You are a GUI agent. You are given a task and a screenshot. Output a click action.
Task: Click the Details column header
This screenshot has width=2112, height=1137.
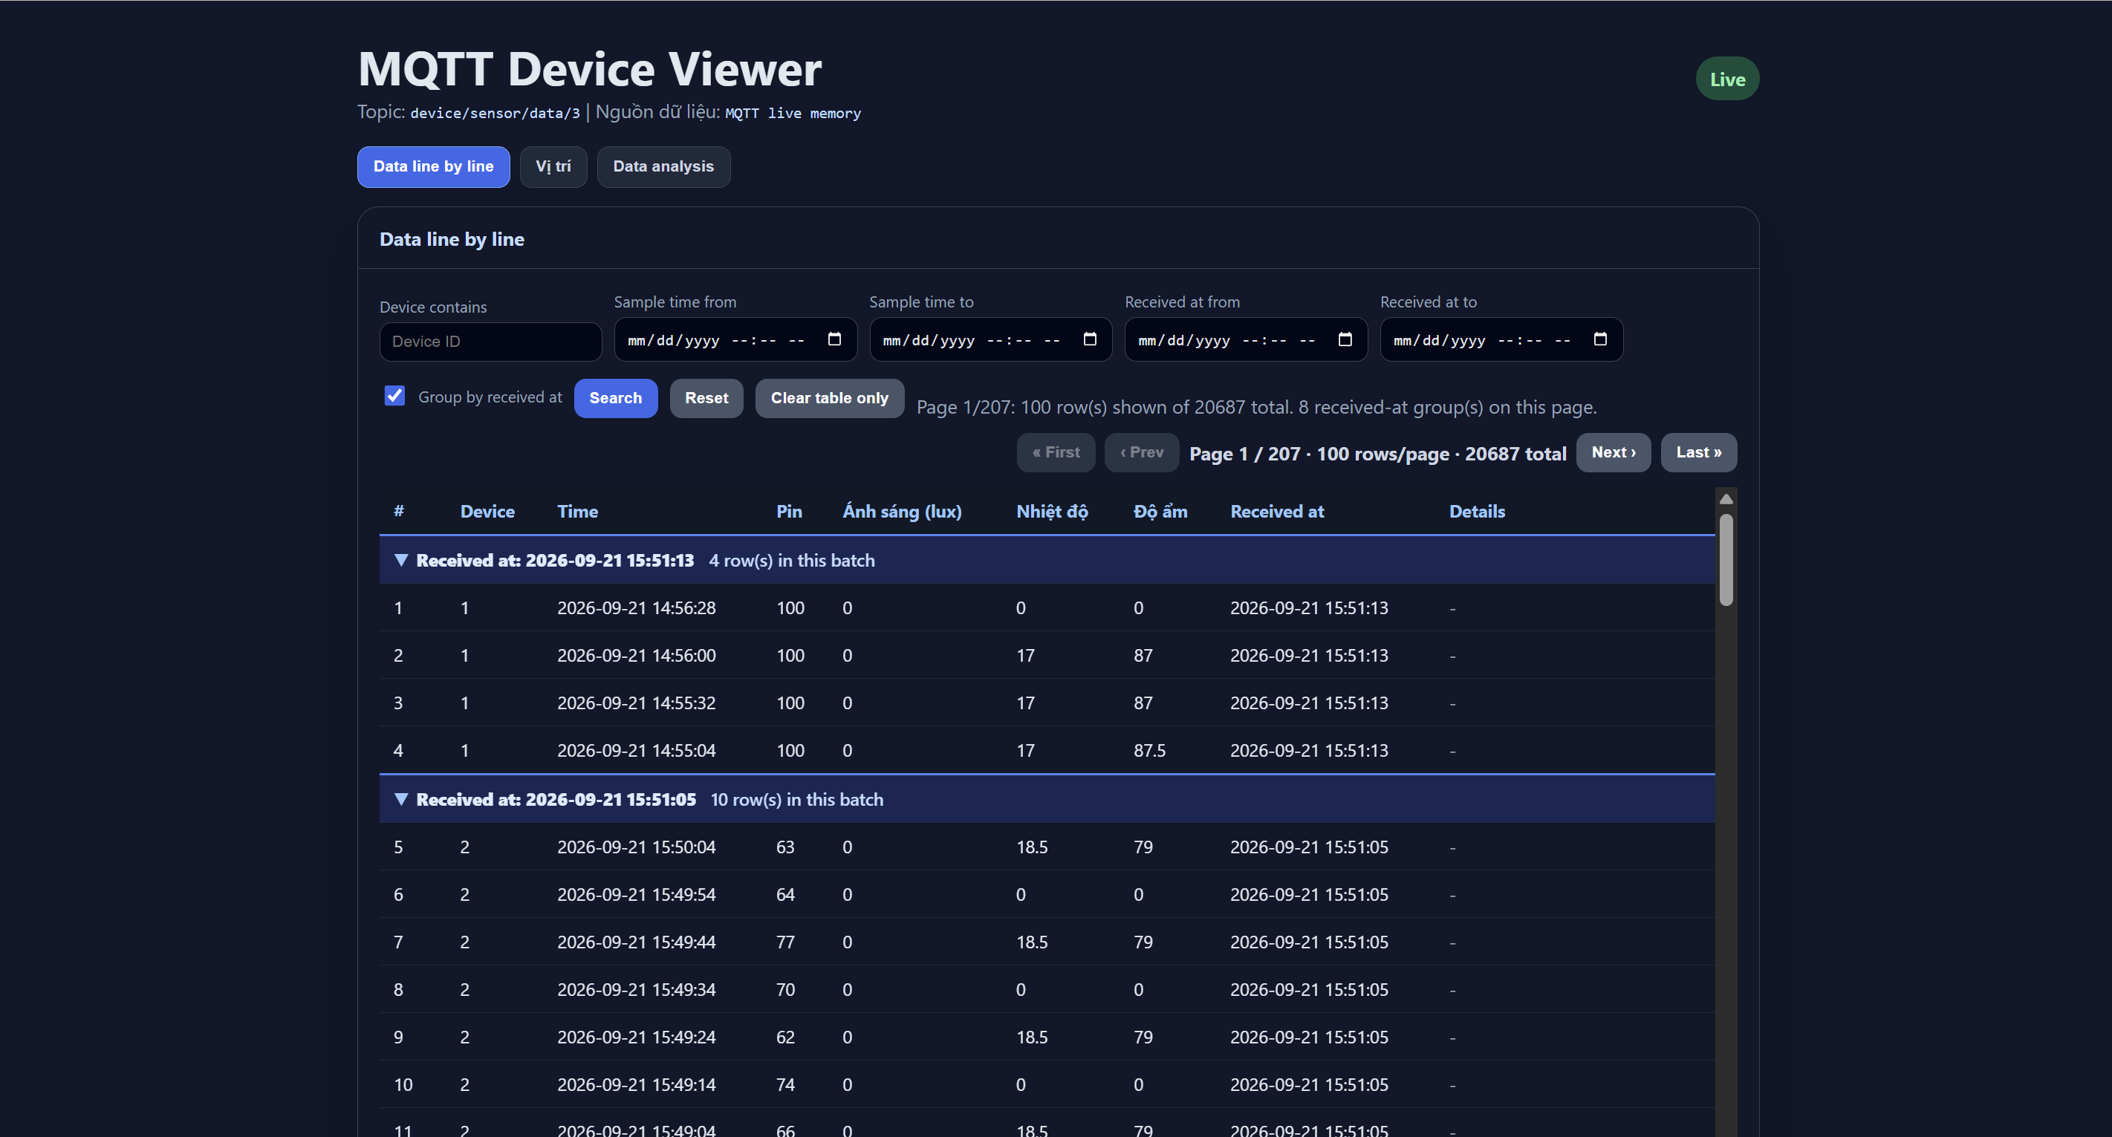pyautogui.click(x=1478, y=512)
